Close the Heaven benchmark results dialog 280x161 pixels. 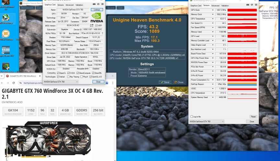click(179, 82)
